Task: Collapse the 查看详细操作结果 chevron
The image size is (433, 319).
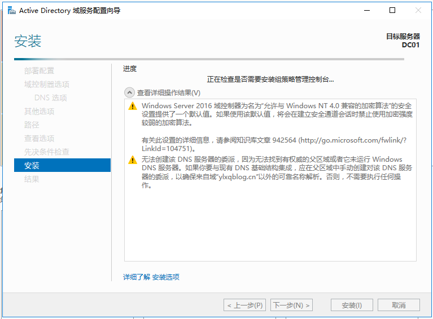Action: [x=129, y=92]
